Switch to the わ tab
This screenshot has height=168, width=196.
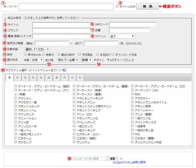80,78
